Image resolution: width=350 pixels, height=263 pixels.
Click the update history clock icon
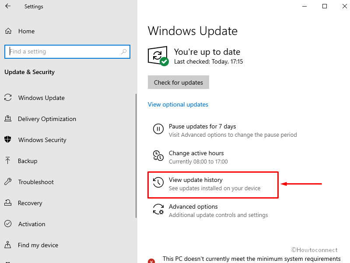[x=158, y=182]
